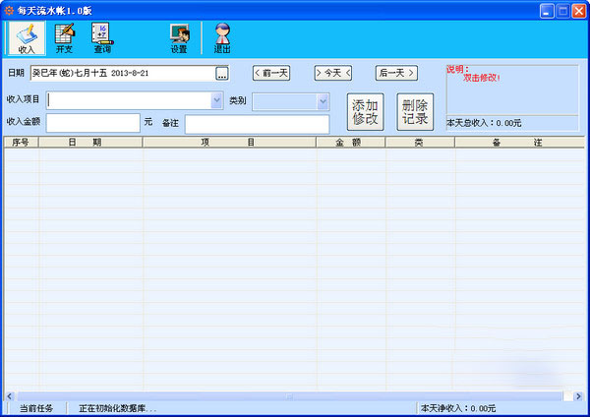Image resolution: width=590 pixels, height=417 pixels.
Task: Go to previous day with 前一天
Action: 271,73
